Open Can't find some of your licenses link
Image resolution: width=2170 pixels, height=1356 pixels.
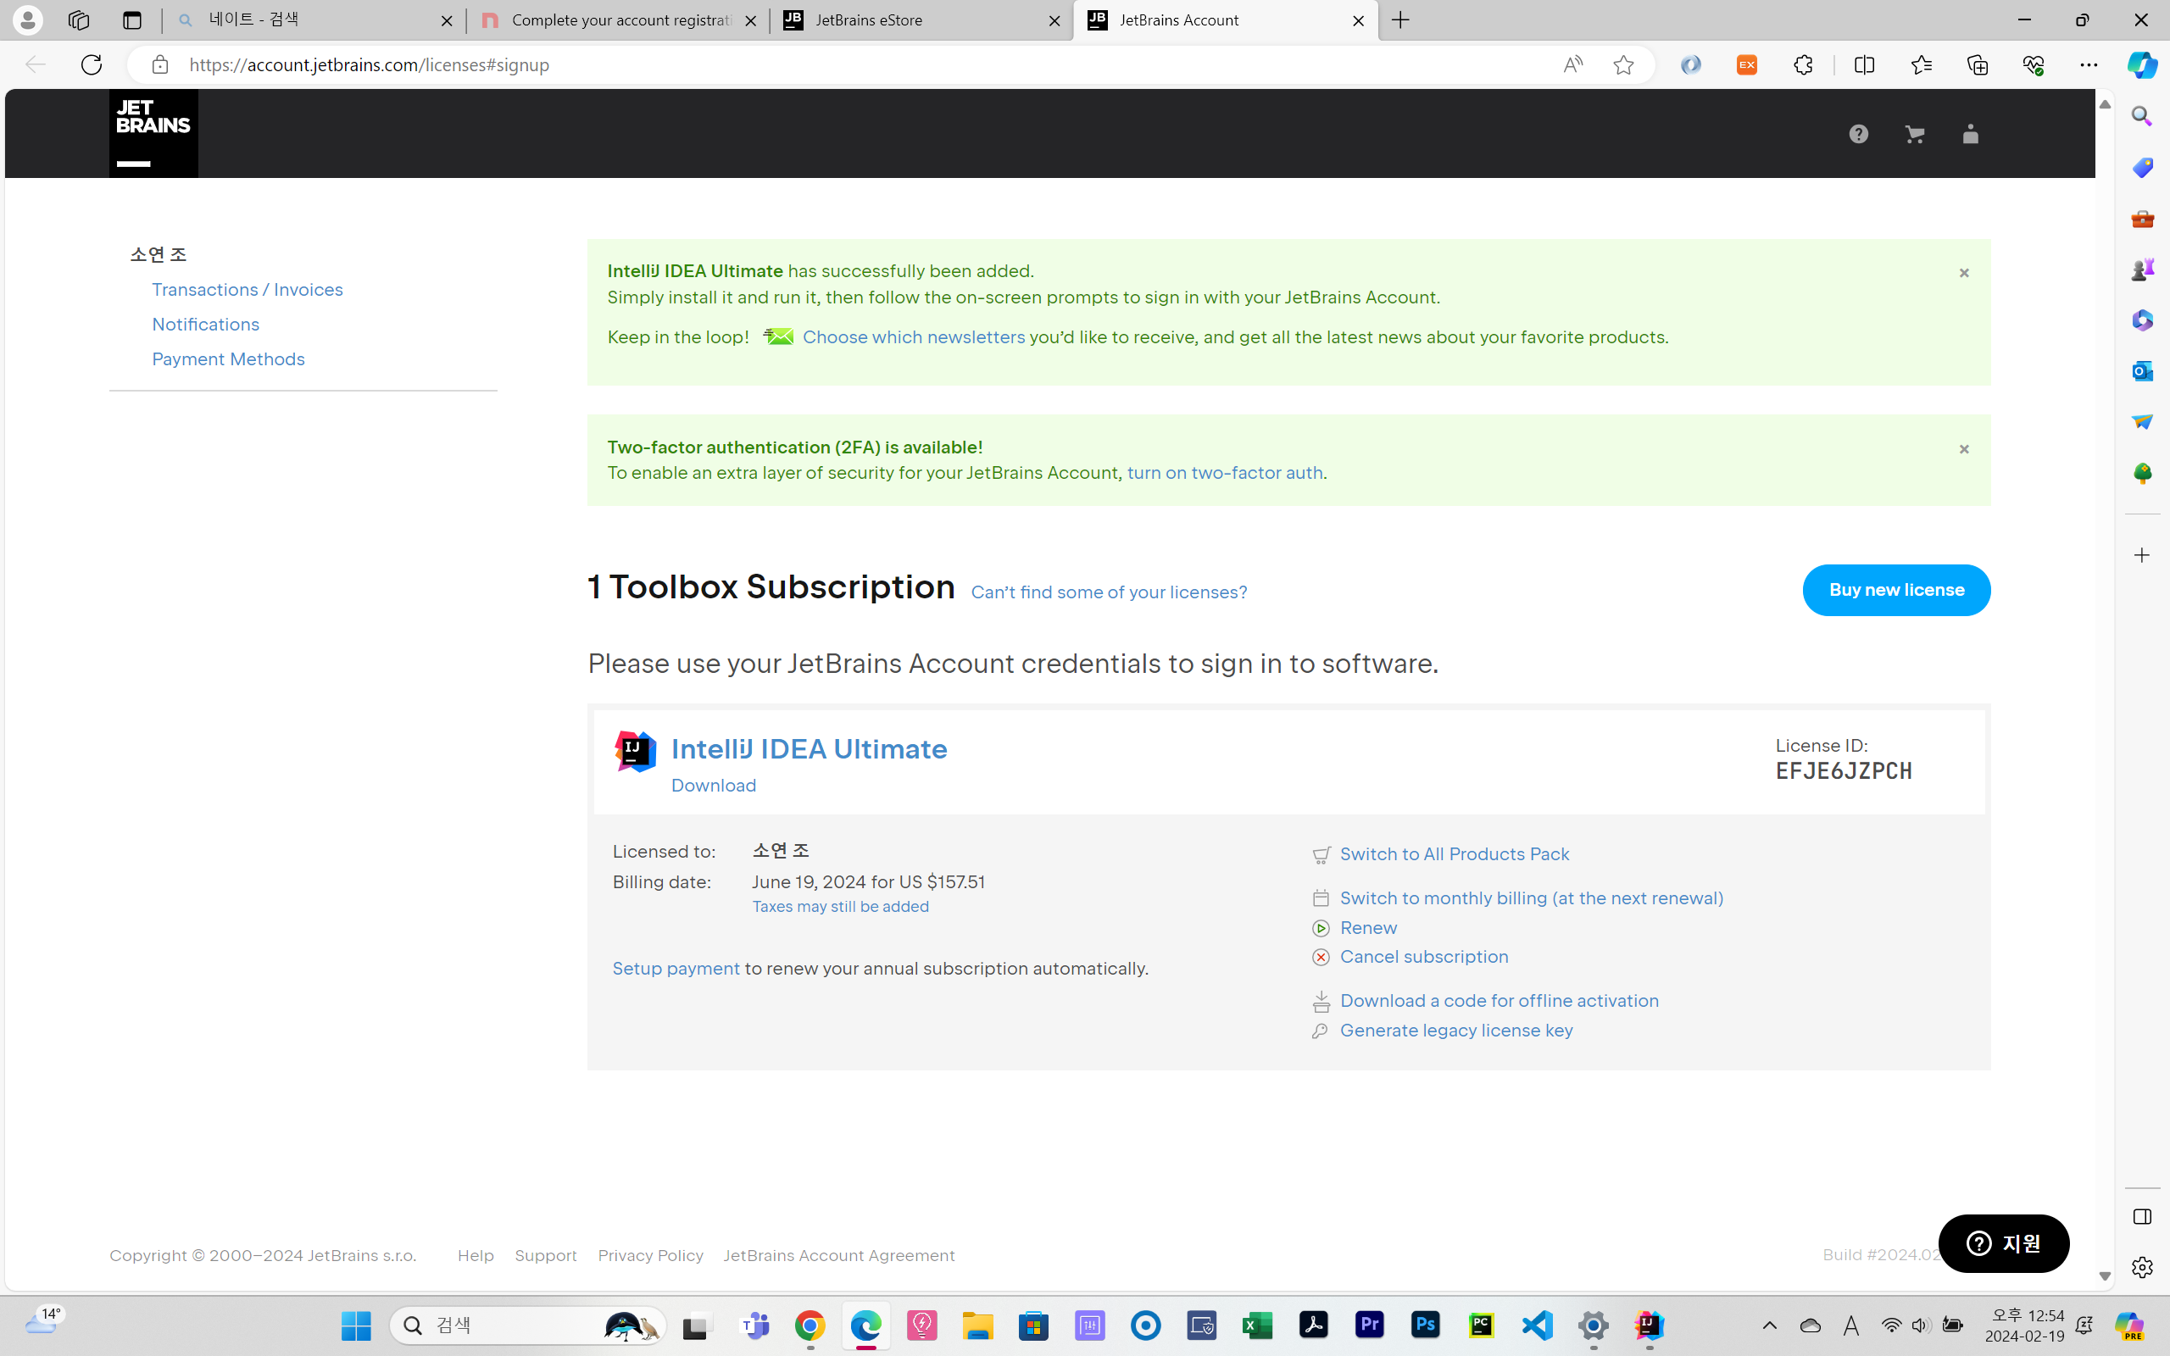pyautogui.click(x=1110, y=592)
